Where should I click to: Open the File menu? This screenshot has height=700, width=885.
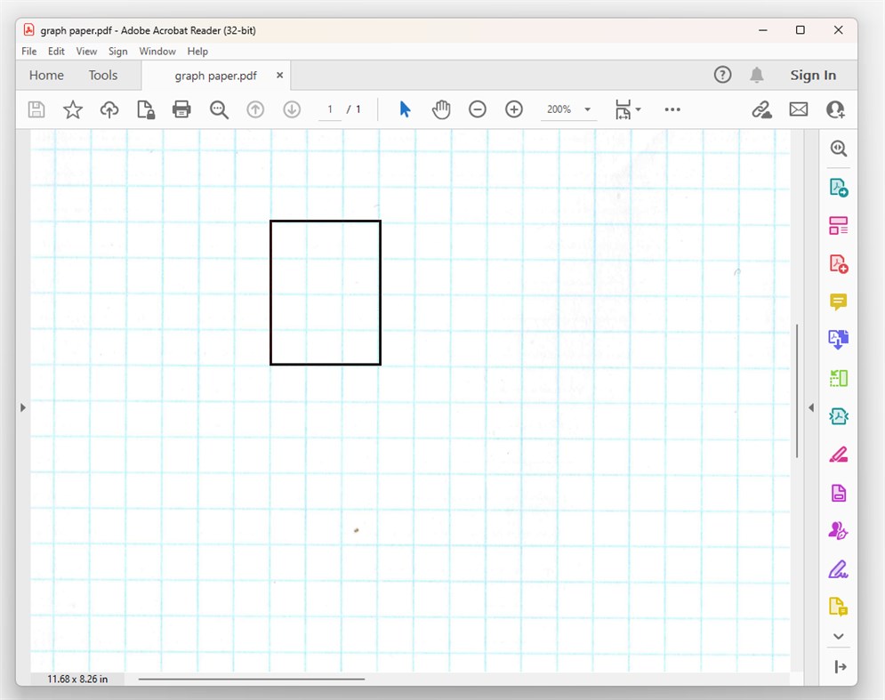pyautogui.click(x=28, y=51)
